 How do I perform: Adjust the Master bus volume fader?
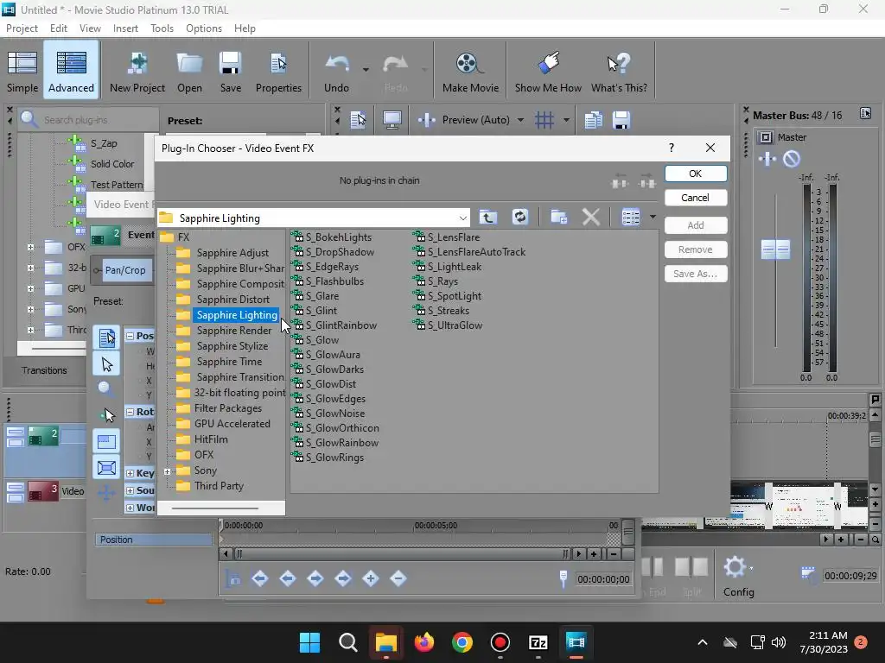pyautogui.click(x=775, y=249)
